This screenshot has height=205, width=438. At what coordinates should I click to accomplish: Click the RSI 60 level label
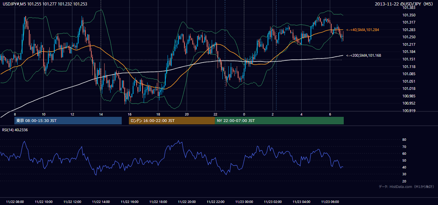coord(404,154)
